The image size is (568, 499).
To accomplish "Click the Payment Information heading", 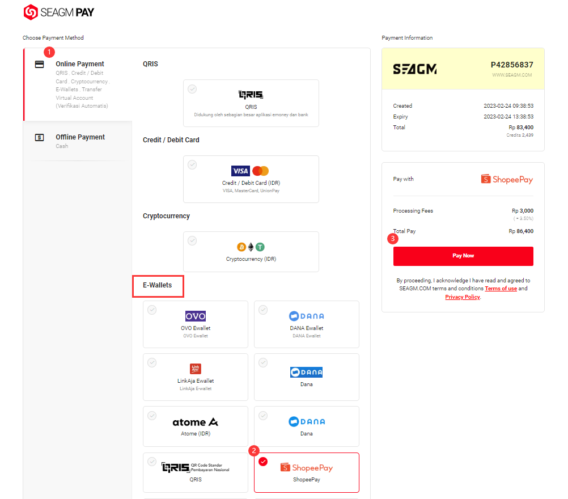I will pos(407,37).
